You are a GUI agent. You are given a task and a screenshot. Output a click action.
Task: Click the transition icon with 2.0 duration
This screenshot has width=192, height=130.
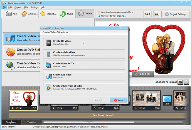pos(167,101)
